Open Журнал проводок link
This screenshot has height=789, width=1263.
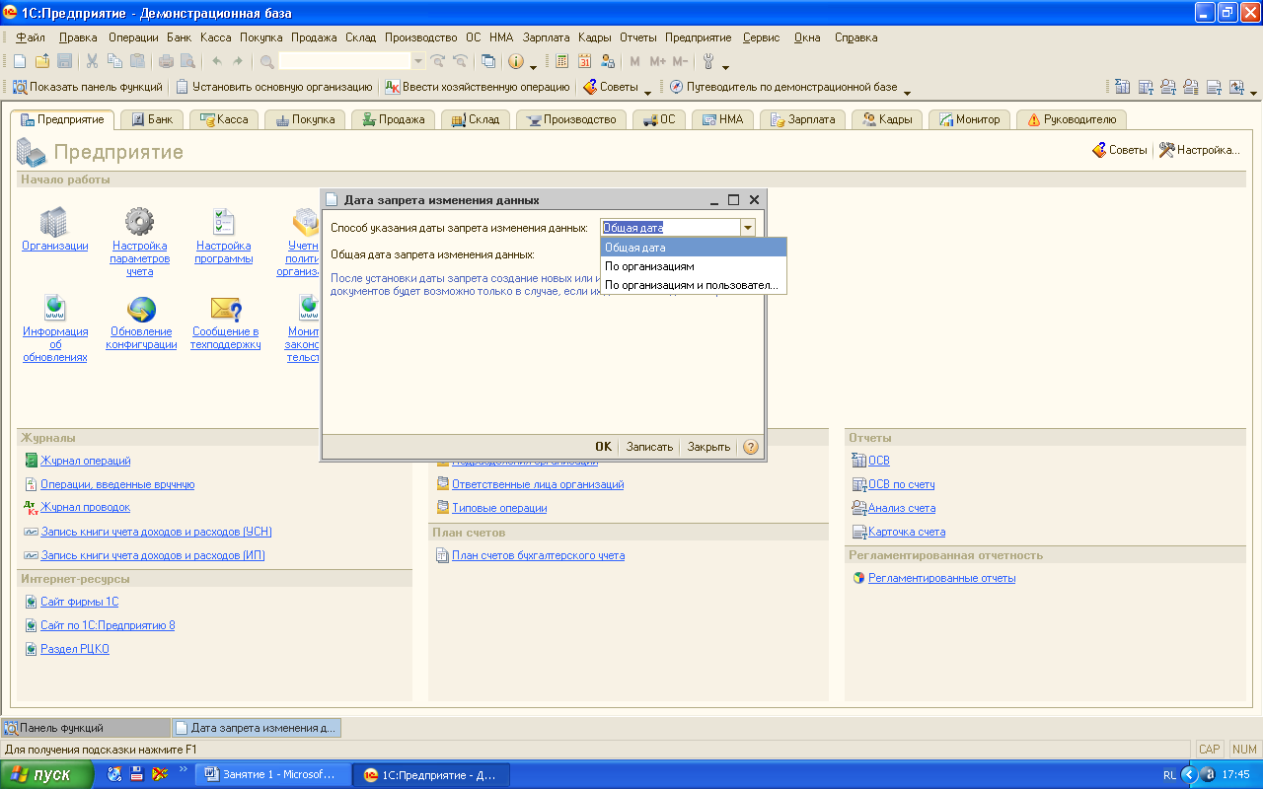pos(85,507)
